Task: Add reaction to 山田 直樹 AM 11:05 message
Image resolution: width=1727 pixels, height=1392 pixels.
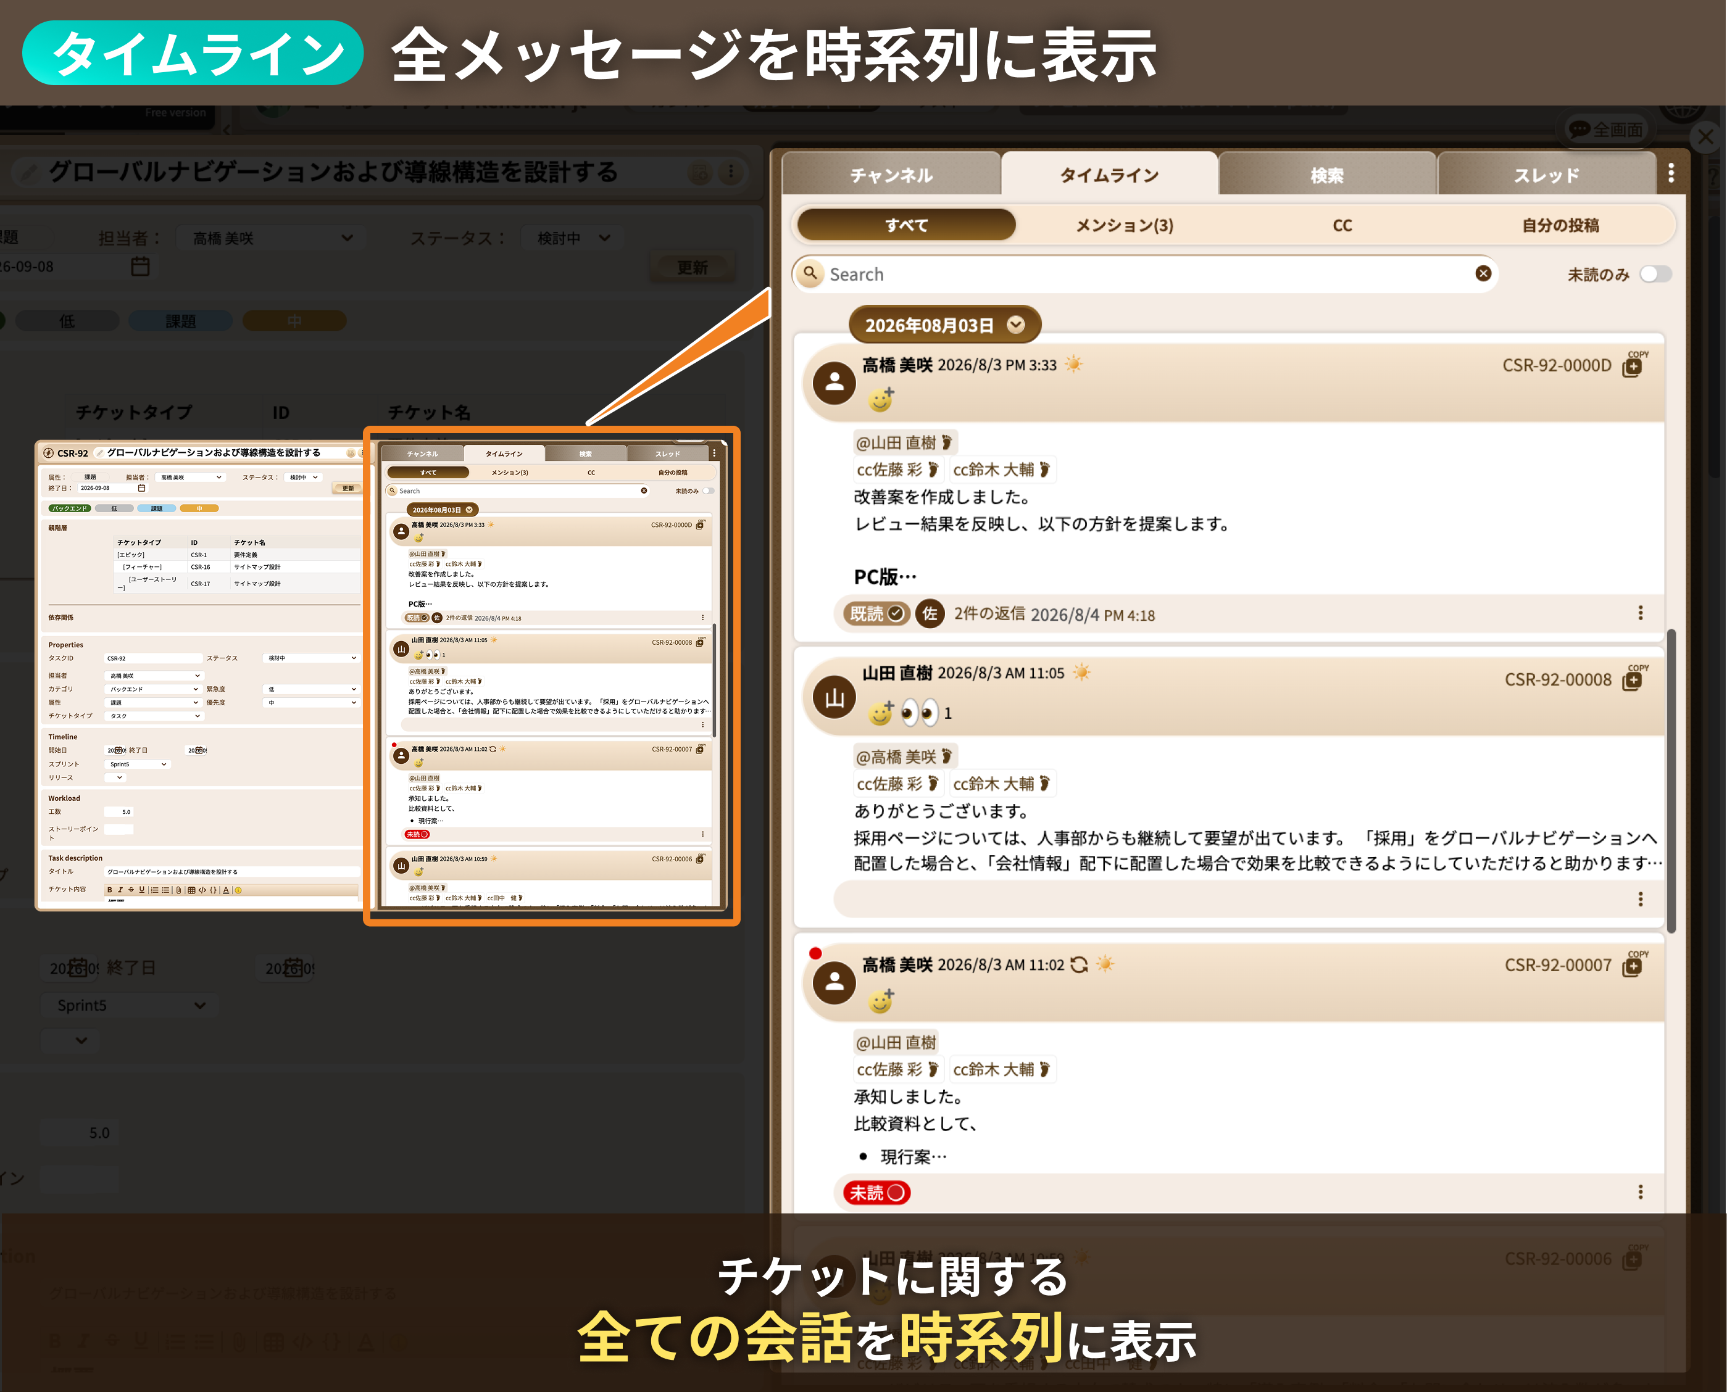Action: (881, 712)
